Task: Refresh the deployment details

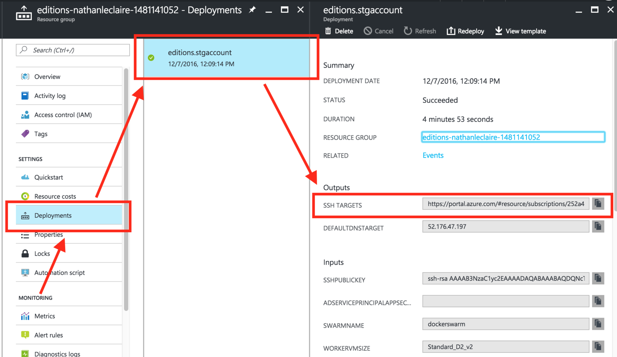Action: (420, 31)
